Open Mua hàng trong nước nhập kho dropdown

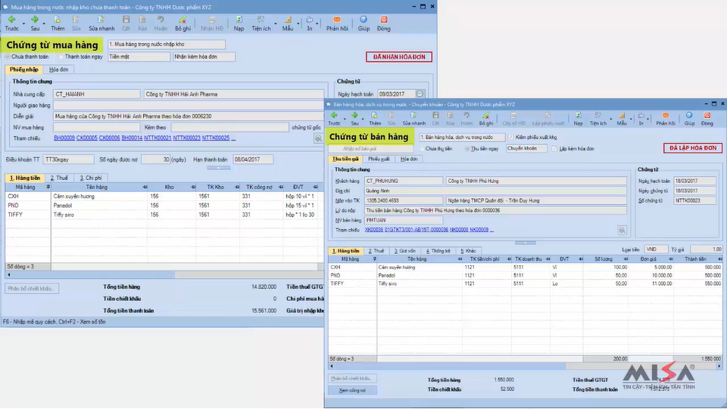pos(167,45)
